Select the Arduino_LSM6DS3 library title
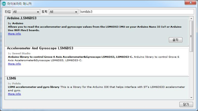Viewport: 198px width, 111px height. (x=22, y=18)
